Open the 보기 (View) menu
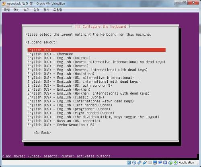 click(27, 10)
